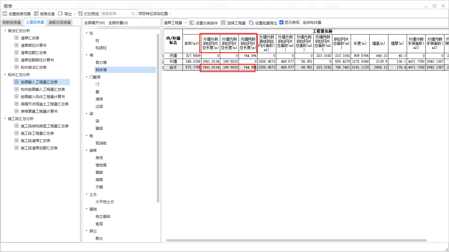The height and width of the screenshot is (252, 449).
Task: Click the report icon beside 施工段清单汇总表
Action: coord(17,141)
